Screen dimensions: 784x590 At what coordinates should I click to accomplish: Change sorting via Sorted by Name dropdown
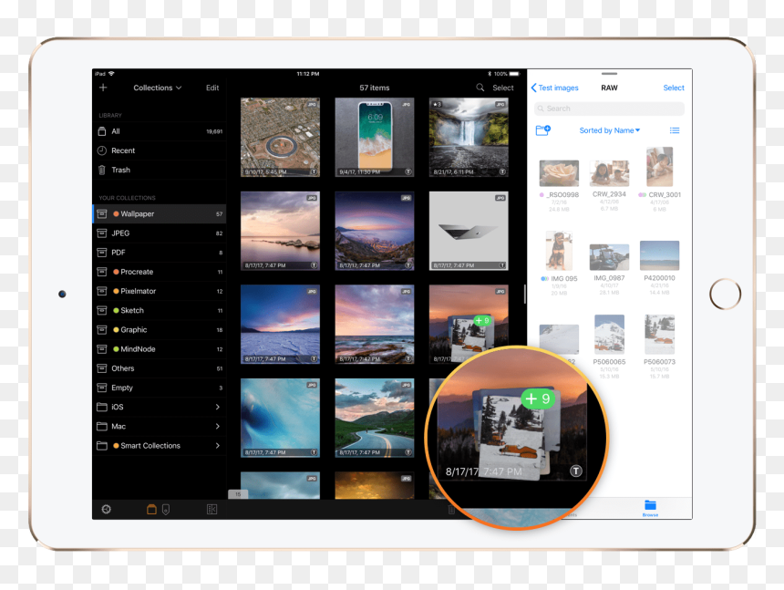tap(610, 130)
